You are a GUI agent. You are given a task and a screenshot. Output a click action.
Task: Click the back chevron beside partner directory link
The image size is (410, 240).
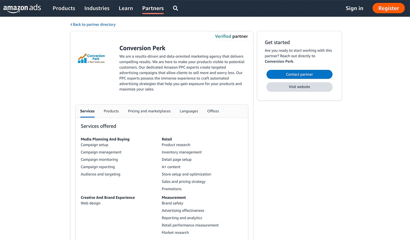point(71,25)
